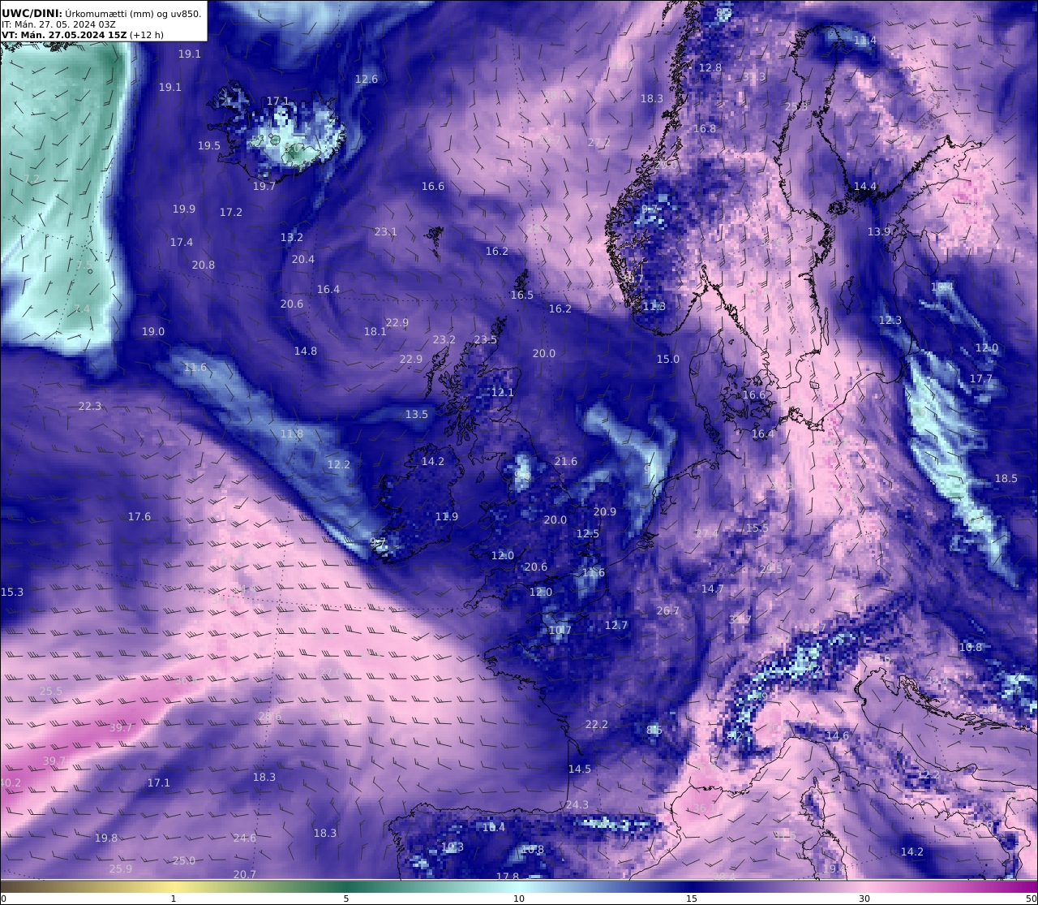This screenshot has height=905, width=1038.
Task: Click the 20.7 value at the bottom
Action: pos(245,874)
